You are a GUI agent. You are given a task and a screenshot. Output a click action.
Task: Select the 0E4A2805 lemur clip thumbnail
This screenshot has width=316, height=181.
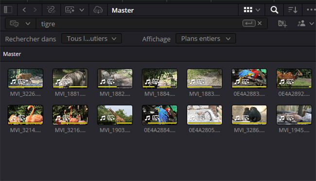tap(204, 115)
